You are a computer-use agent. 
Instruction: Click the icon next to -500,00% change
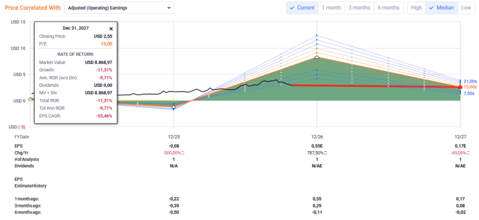pyautogui.click(x=183, y=153)
